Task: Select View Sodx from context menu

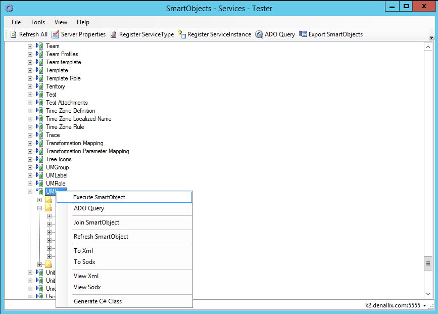Action: (124, 287)
